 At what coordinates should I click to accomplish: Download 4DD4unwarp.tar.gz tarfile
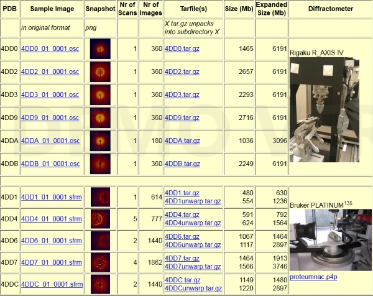click(193, 223)
